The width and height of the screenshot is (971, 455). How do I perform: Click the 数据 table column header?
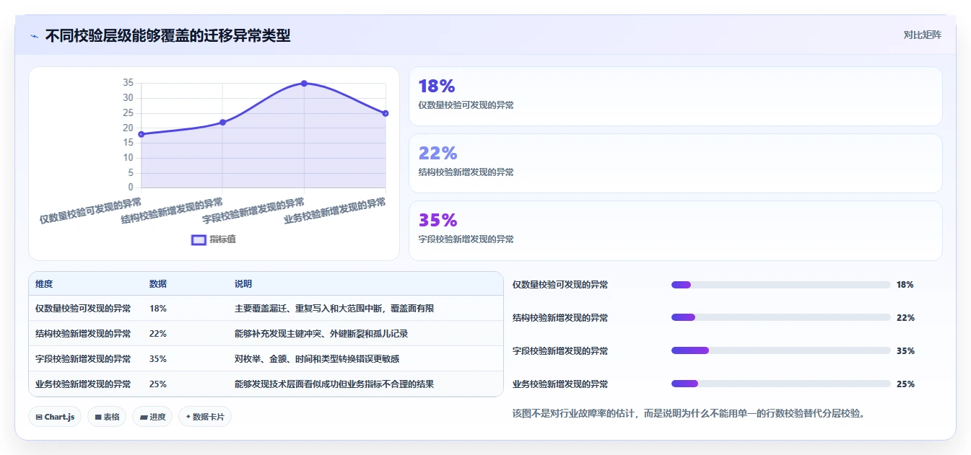click(158, 284)
